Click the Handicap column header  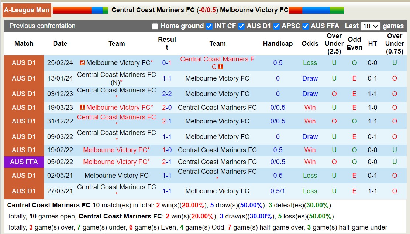(x=278, y=44)
